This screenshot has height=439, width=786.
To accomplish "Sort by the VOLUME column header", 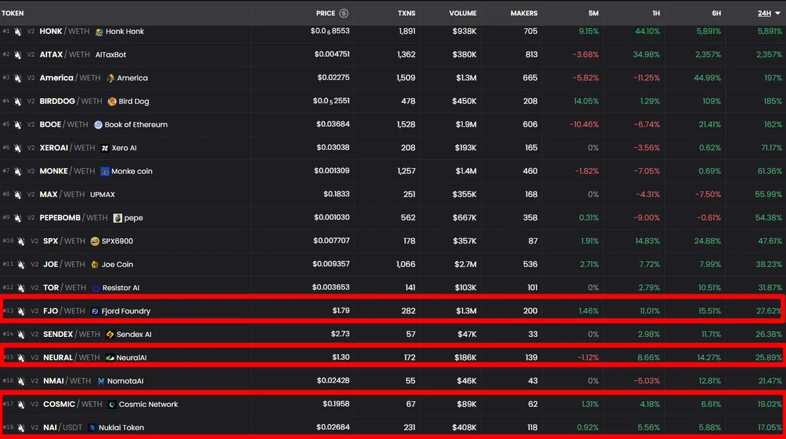I will [463, 13].
